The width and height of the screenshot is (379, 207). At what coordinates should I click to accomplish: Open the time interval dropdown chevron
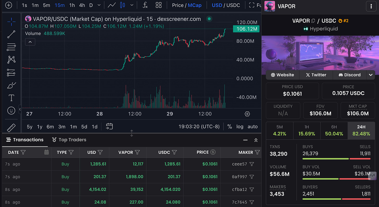click(99, 5)
